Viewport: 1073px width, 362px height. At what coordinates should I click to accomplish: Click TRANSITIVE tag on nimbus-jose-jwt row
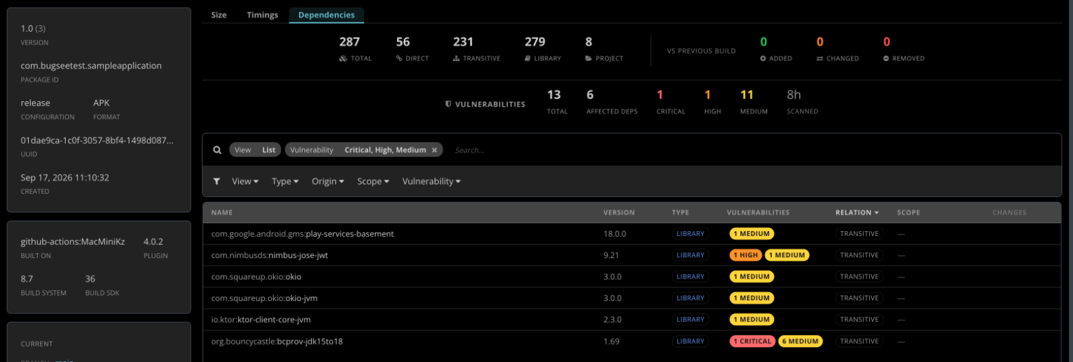(x=859, y=255)
